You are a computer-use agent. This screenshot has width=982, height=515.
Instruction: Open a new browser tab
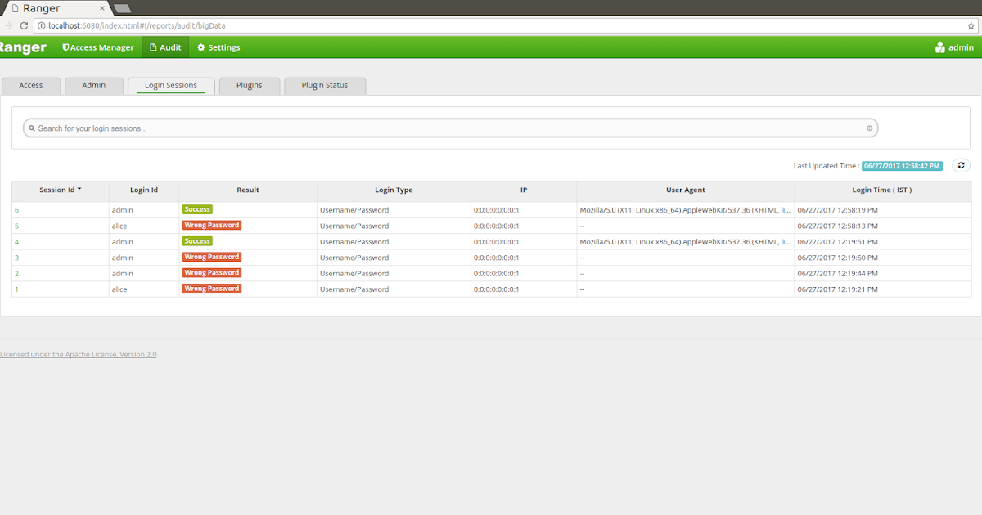[x=123, y=8]
